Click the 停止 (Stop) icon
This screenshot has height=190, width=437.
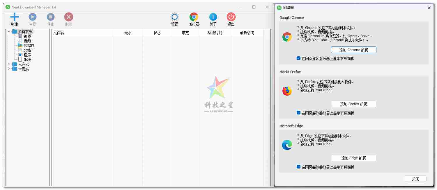(x=50, y=17)
